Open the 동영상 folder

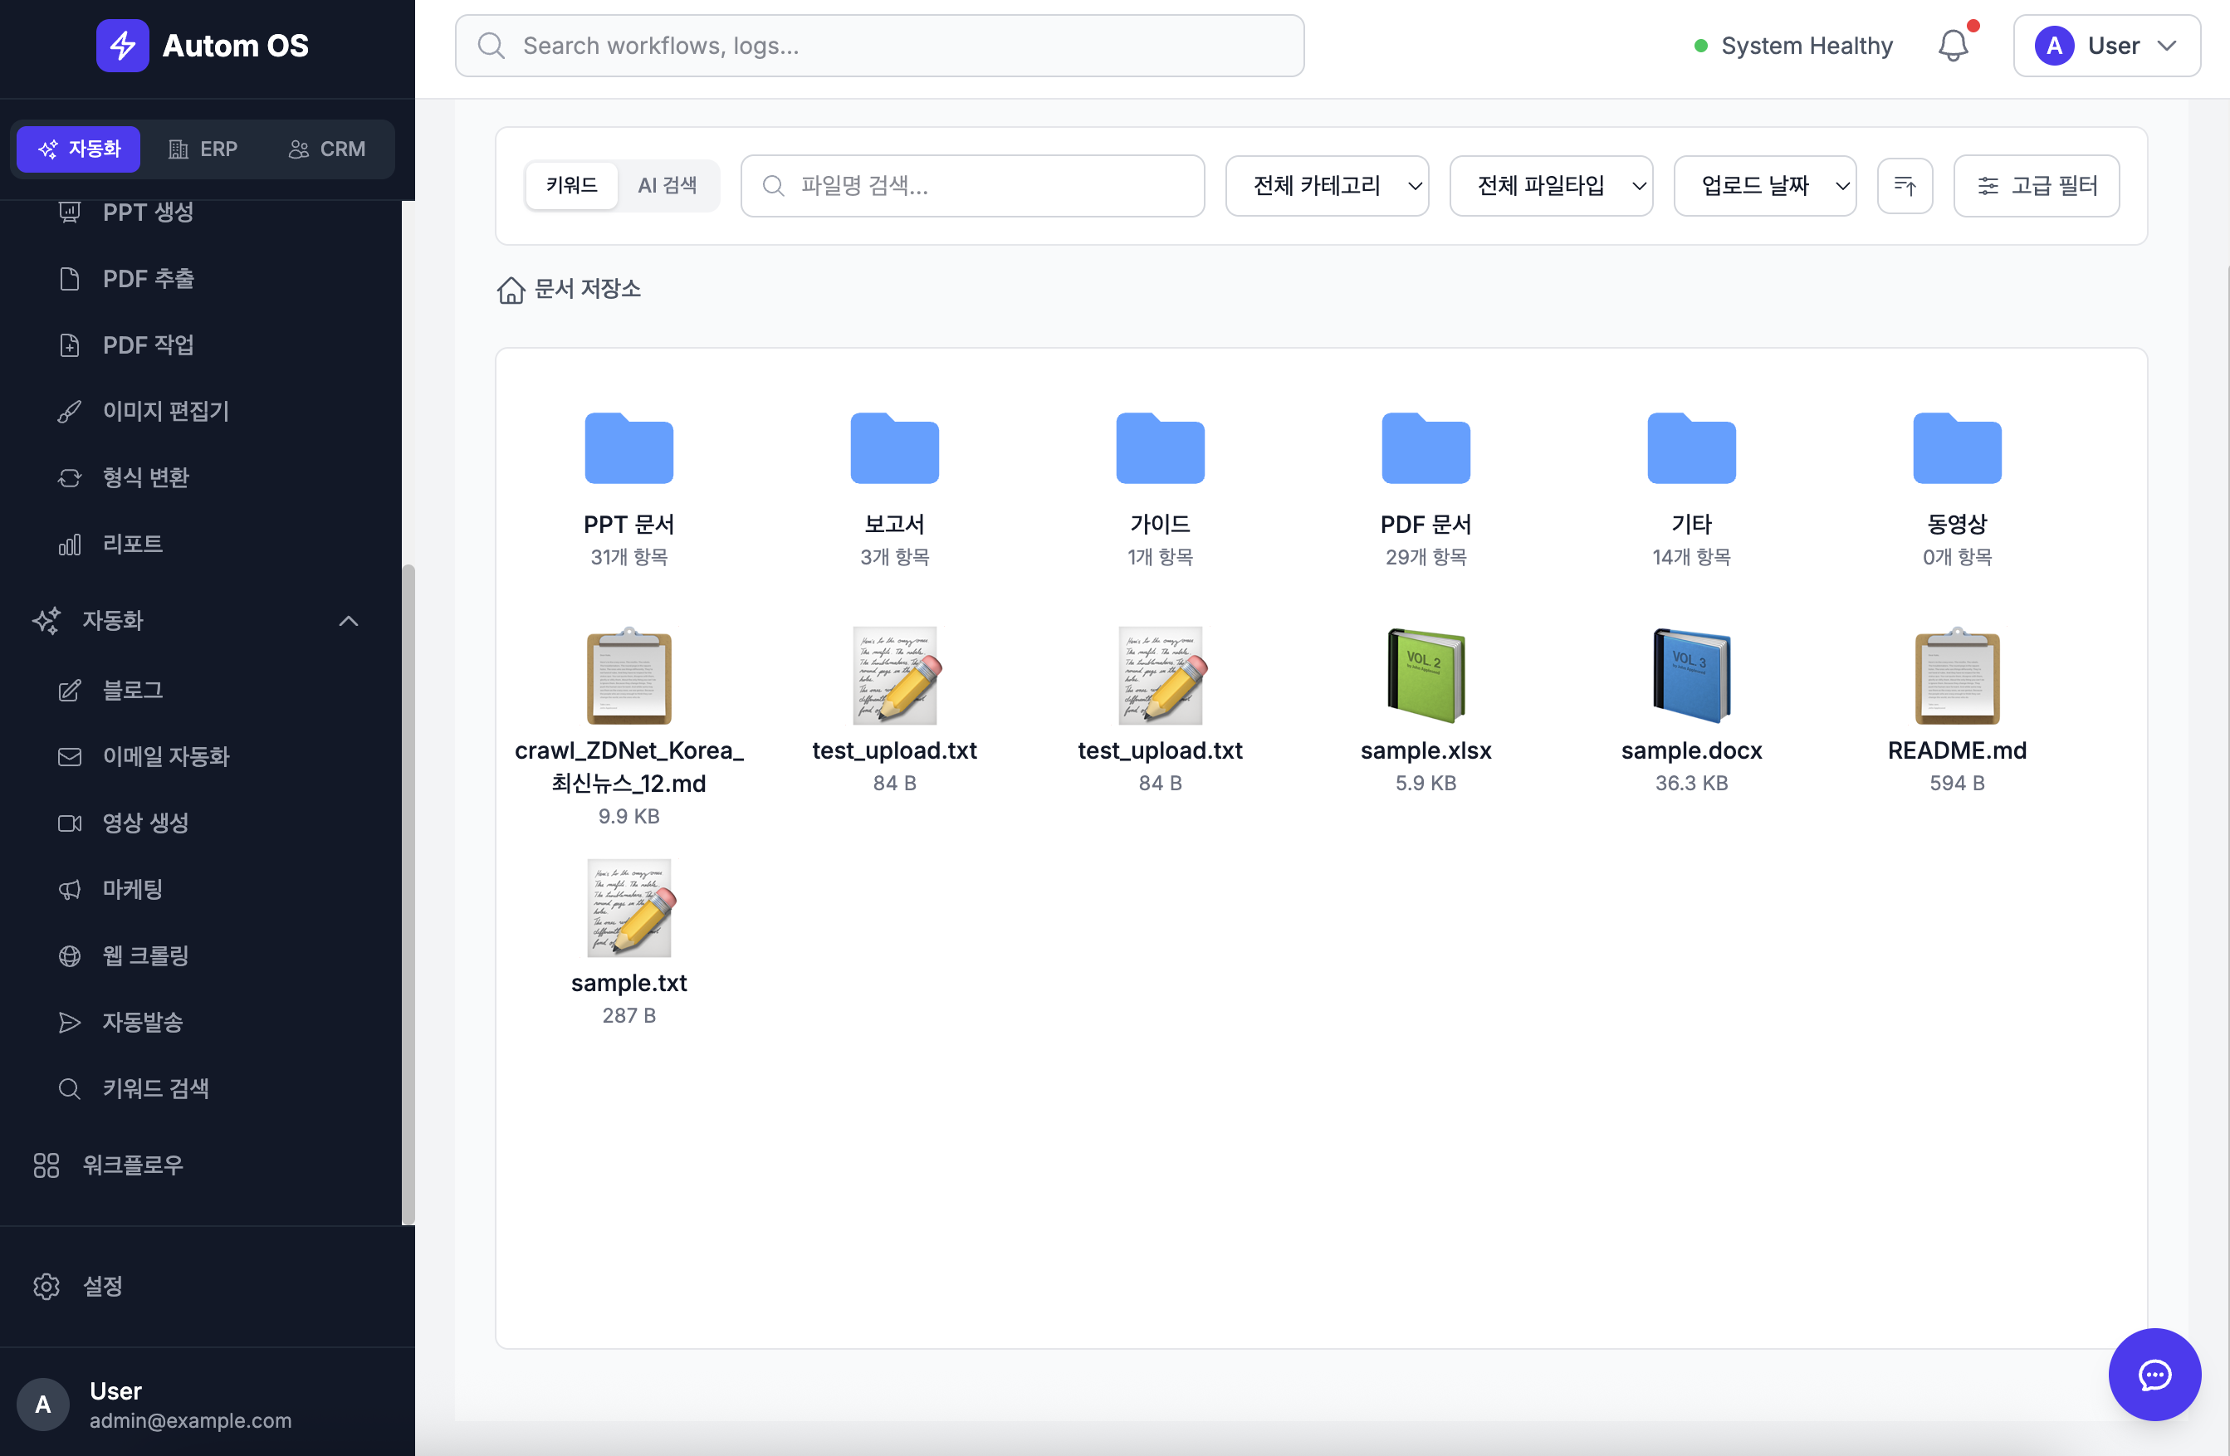[x=1956, y=450]
